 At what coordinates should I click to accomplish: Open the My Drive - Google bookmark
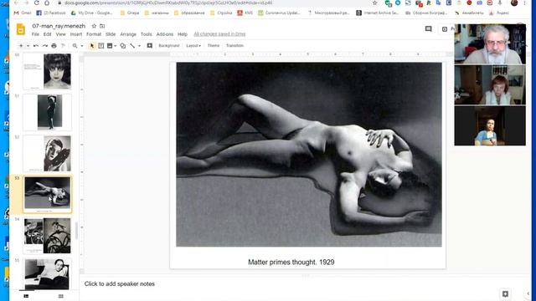(x=91, y=13)
